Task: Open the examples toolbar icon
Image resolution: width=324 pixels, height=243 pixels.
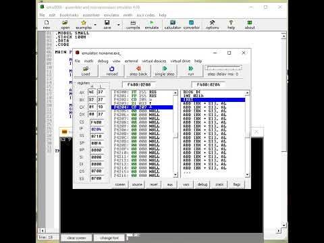Action: pos(84,24)
